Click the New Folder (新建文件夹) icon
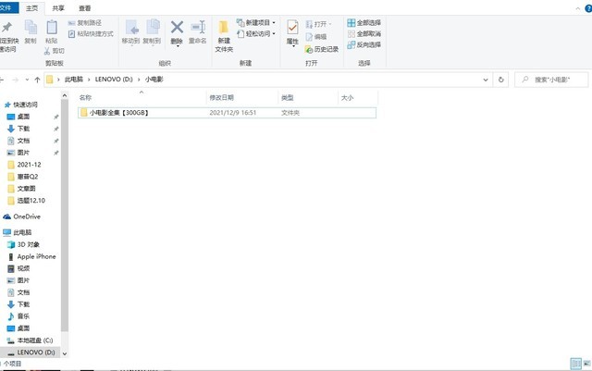 pyautogui.click(x=224, y=33)
